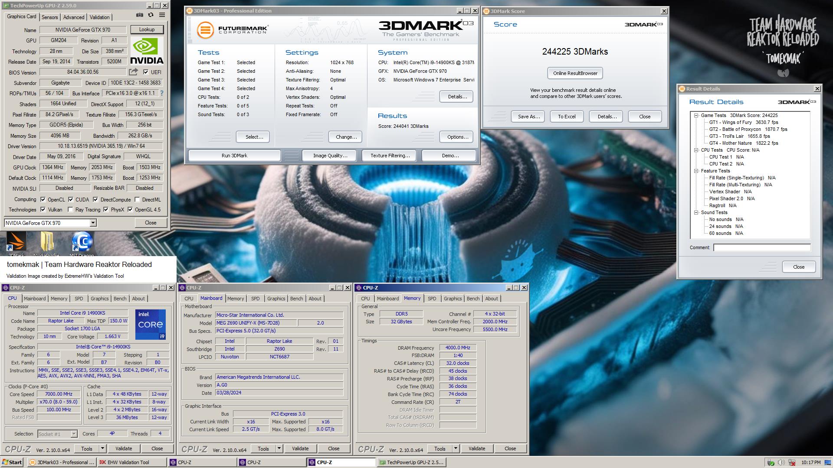This screenshot has height=468, width=833.
Task: Open SPD tab in first CPU-Z window
Action: (79, 299)
